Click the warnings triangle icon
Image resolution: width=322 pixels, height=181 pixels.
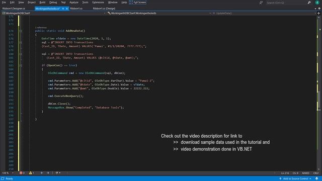coord(30,173)
